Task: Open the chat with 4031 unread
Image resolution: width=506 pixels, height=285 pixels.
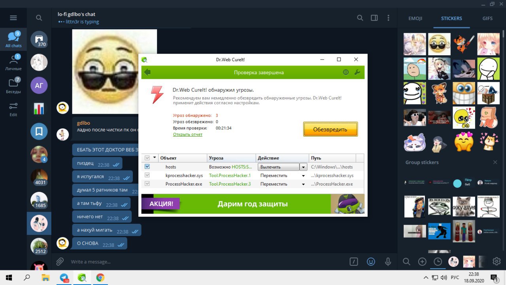Action: pyautogui.click(x=39, y=177)
